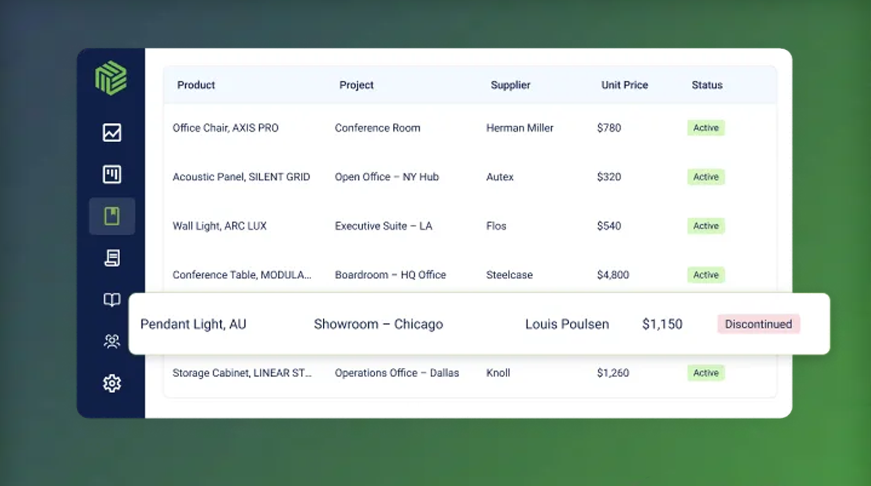Click the Conference Room project cell
The height and width of the screenshot is (486, 871).
point(377,128)
